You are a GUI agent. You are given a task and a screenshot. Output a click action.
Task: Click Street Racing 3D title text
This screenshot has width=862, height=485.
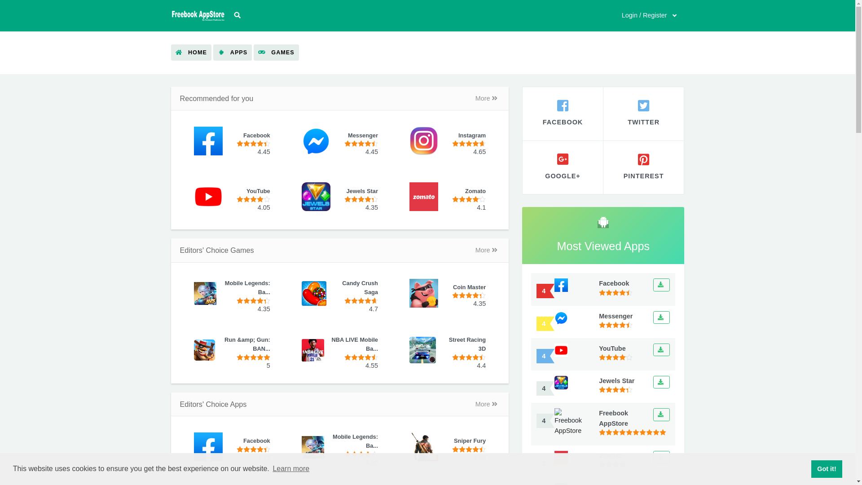pos(467,344)
